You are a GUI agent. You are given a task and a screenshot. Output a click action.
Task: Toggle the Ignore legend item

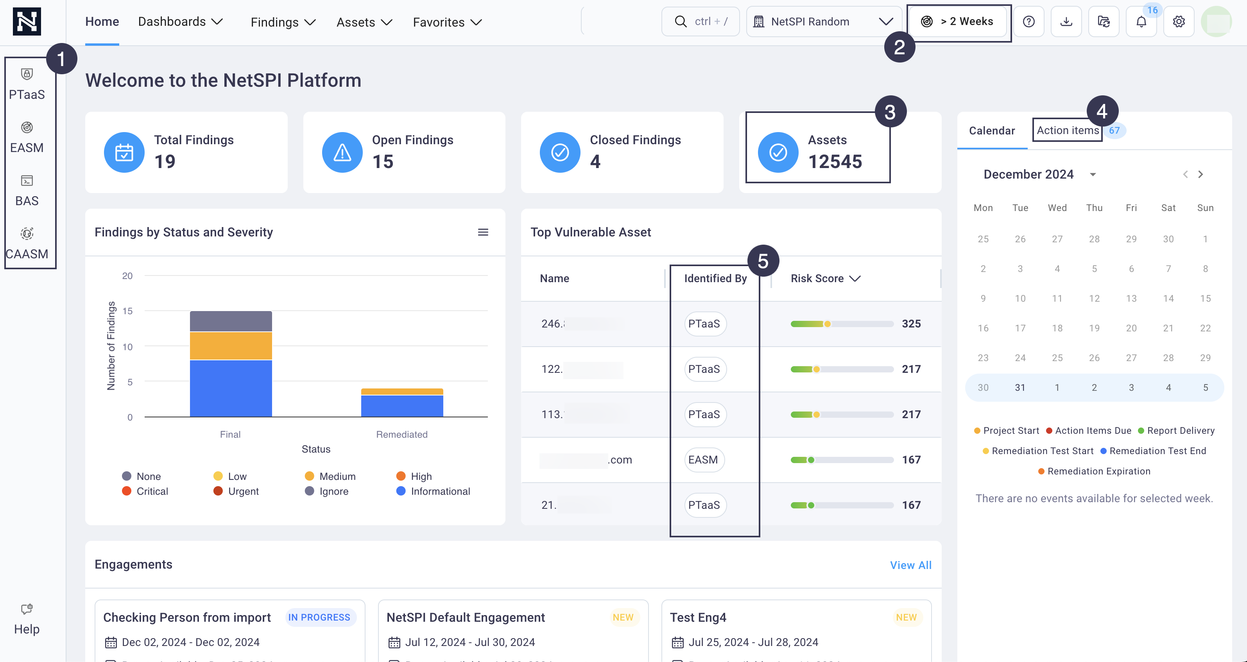327,491
